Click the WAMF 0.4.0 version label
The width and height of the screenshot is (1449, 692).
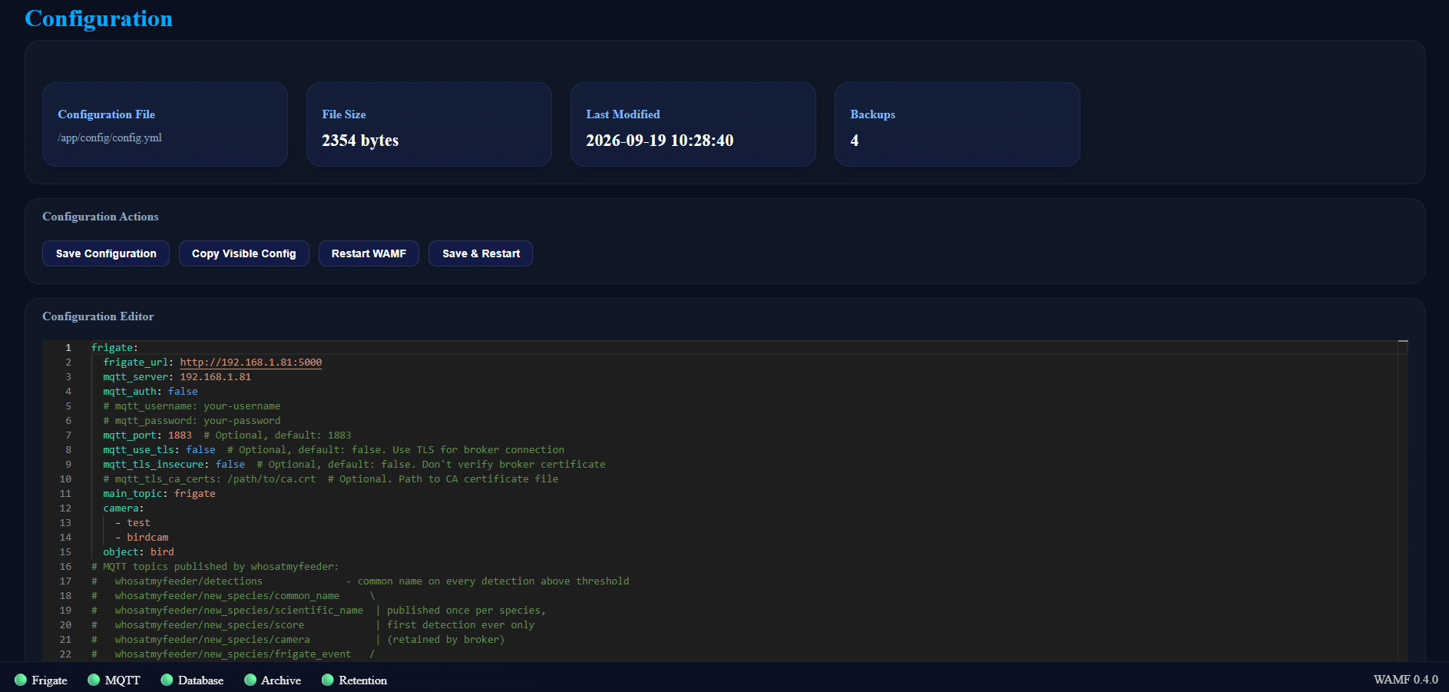(x=1406, y=680)
